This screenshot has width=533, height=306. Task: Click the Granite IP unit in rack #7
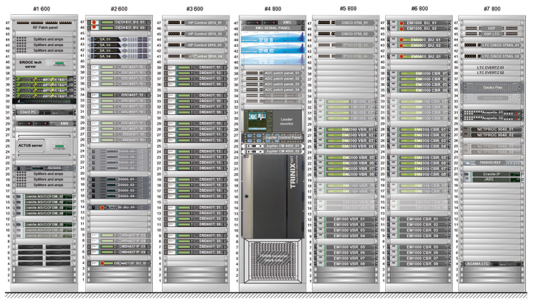coord(492,174)
